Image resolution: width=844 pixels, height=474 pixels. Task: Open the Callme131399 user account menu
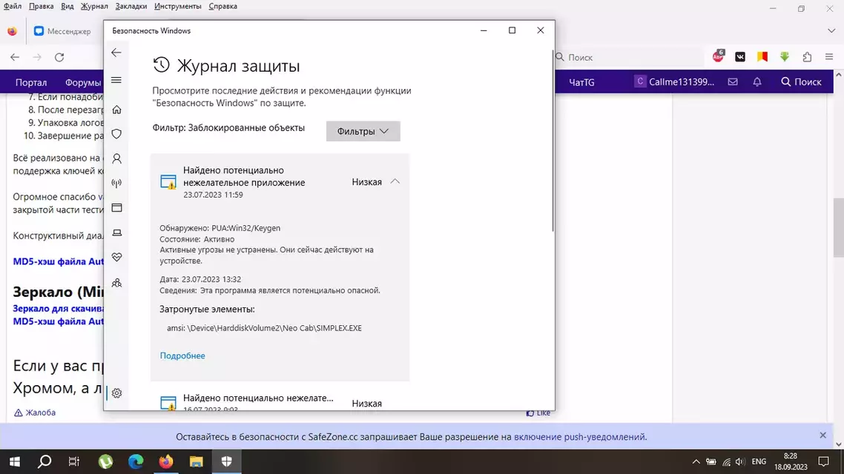(674, 81)
